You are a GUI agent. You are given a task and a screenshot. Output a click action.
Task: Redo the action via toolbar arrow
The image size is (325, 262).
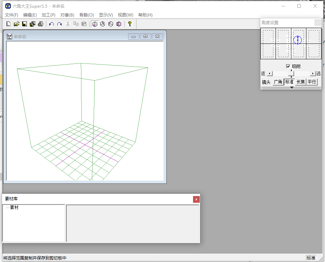point(60,24)
